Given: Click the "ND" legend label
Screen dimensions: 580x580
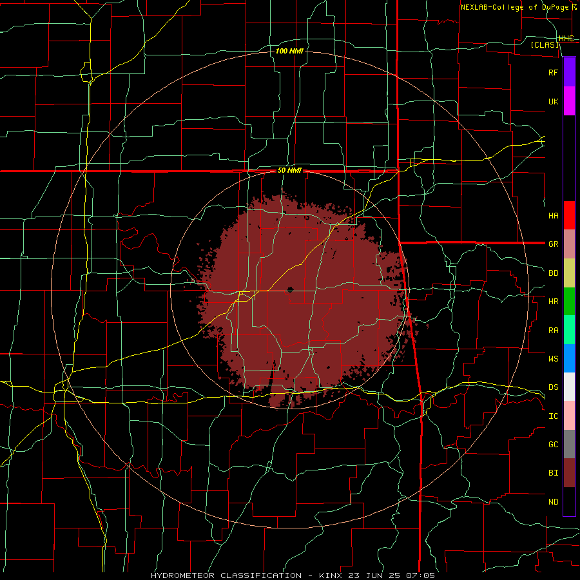Looking at the screenshot, I should [553, 501].
